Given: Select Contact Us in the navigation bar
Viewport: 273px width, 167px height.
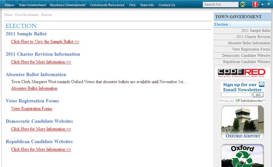Looking at the screenshot, I should [167, 5].
